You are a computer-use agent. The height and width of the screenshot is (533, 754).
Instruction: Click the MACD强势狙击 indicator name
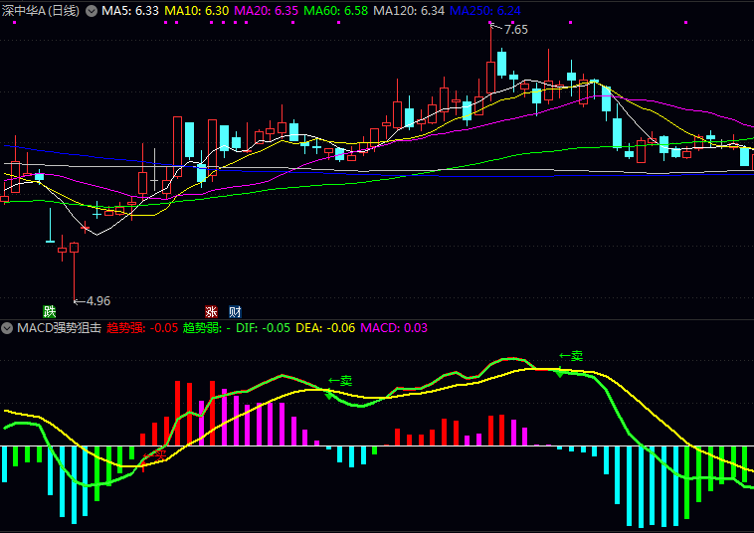pos(59,327)
